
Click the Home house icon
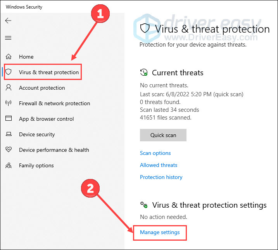tap(9, 57)
